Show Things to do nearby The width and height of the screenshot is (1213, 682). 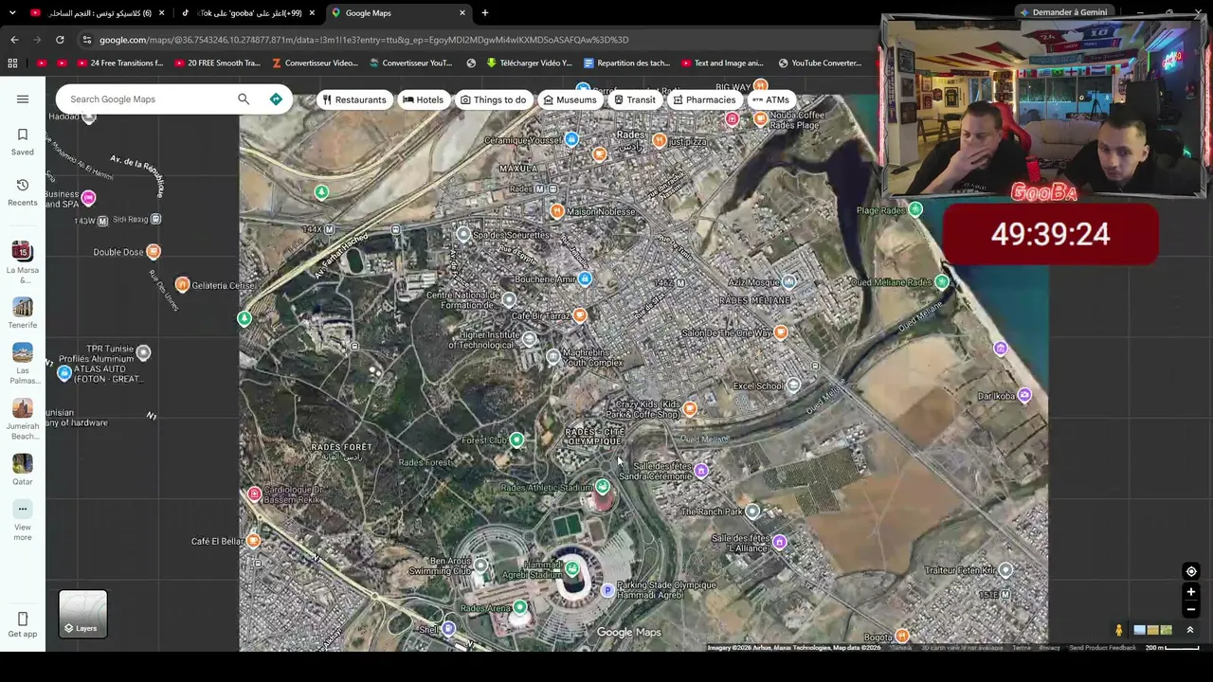point(494,99)
